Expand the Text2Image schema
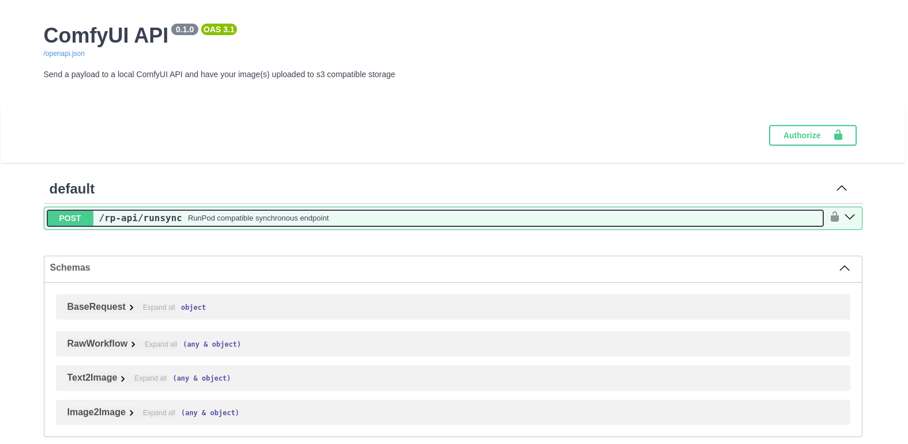Image resolution: width=908 pixels, height=444 pixels. (96, 378)
